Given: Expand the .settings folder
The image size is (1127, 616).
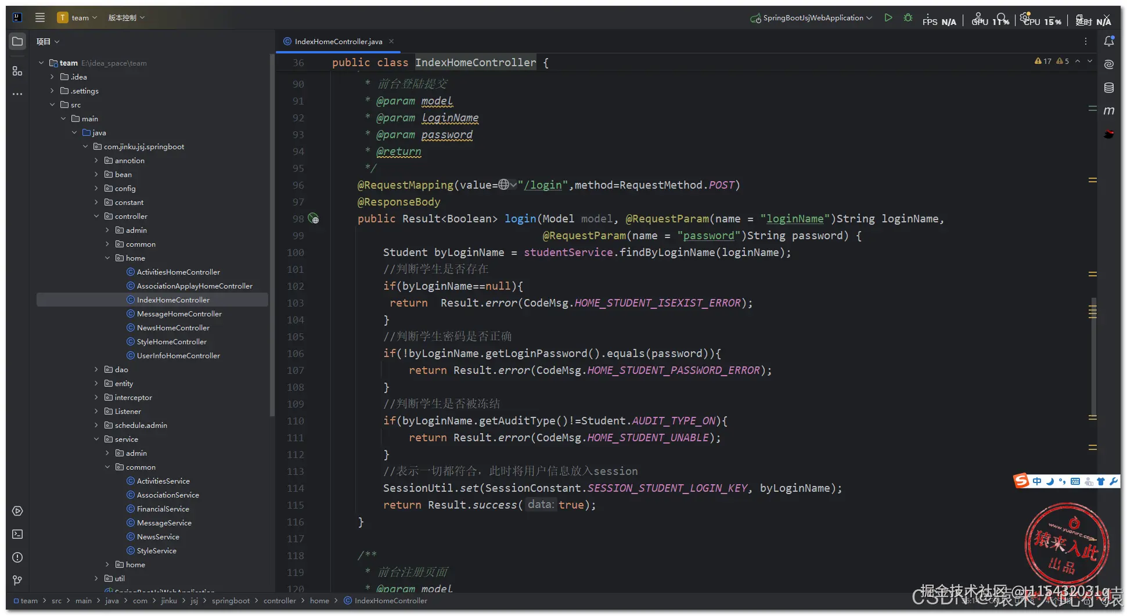Looking at the screenshot, I should click(52, 91).
